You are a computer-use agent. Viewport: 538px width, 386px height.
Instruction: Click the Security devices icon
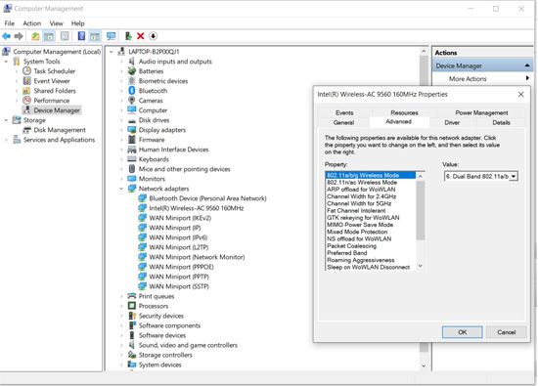132,316
